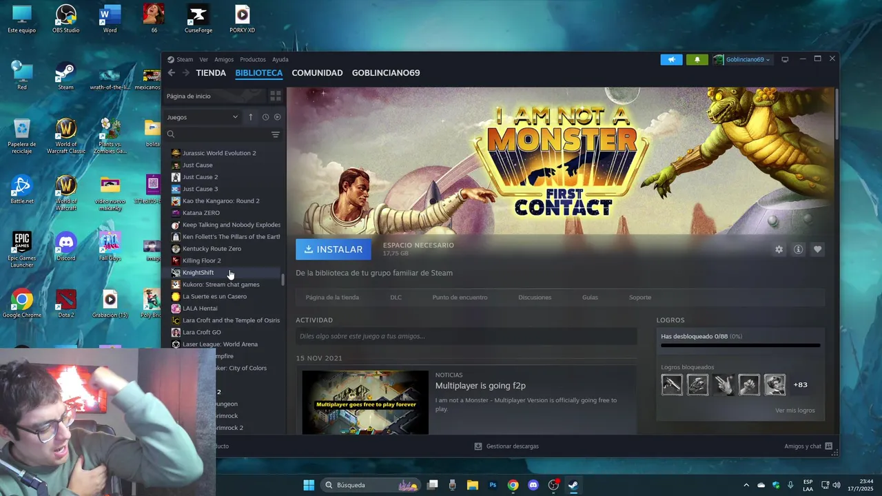
Task: Select the BIBLIOTECA tab
Action: point(259,73)
